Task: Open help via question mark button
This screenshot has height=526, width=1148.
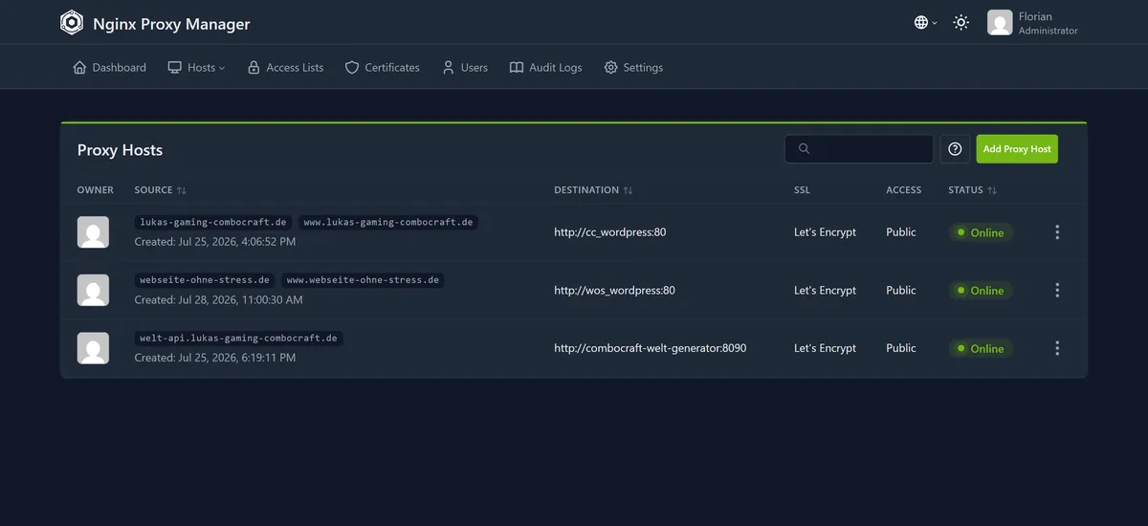Action: 955,149
